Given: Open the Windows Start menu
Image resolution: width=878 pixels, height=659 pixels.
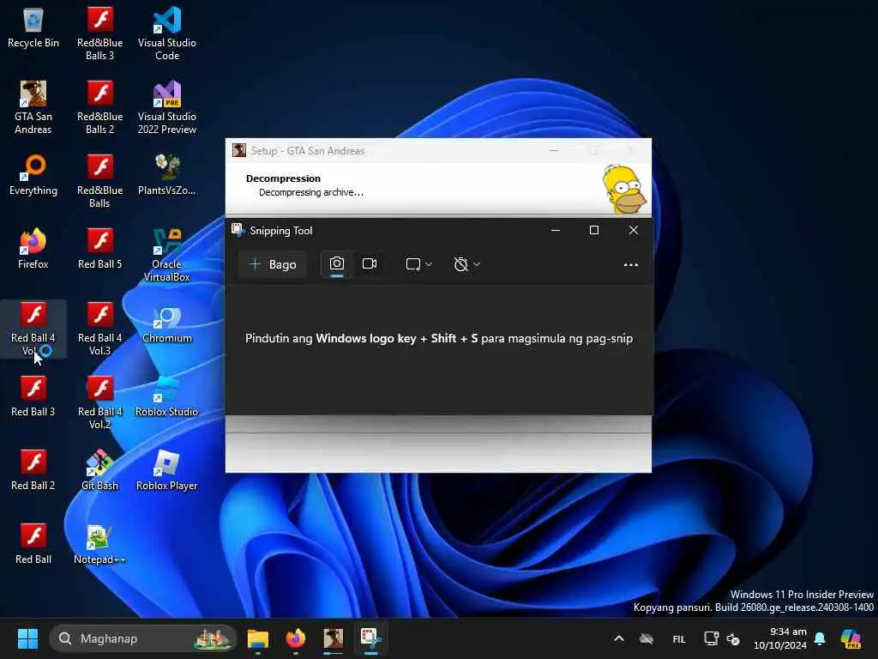Looking at the screenshot, I should coord(27,638).
